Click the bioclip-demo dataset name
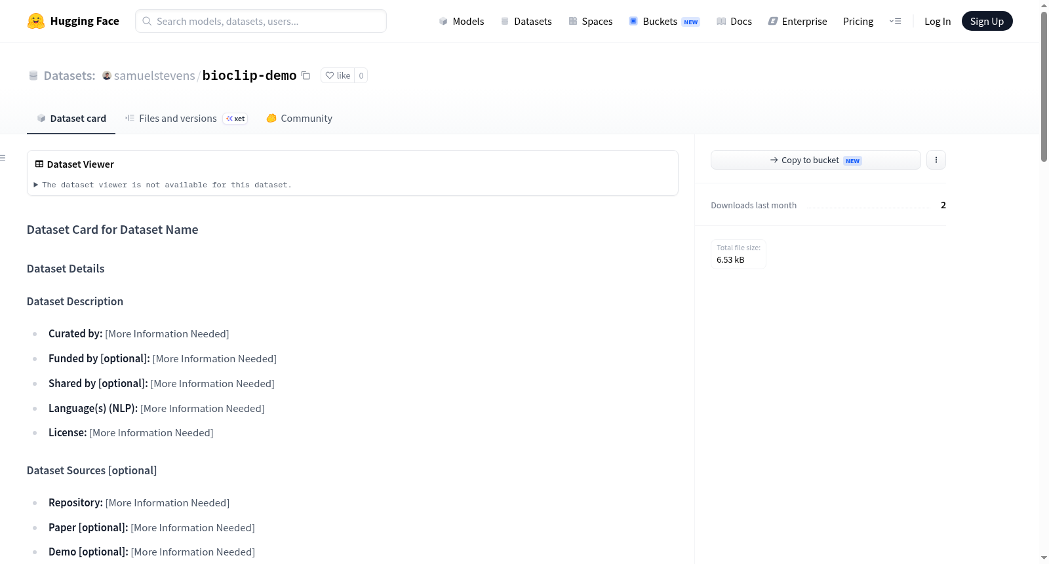Screen dimensions: 1049x564 249,75
